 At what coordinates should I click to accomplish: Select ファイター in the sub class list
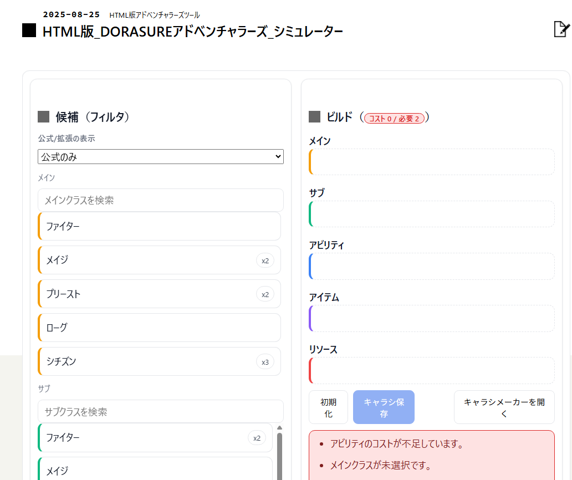click(x=155, y=438)
